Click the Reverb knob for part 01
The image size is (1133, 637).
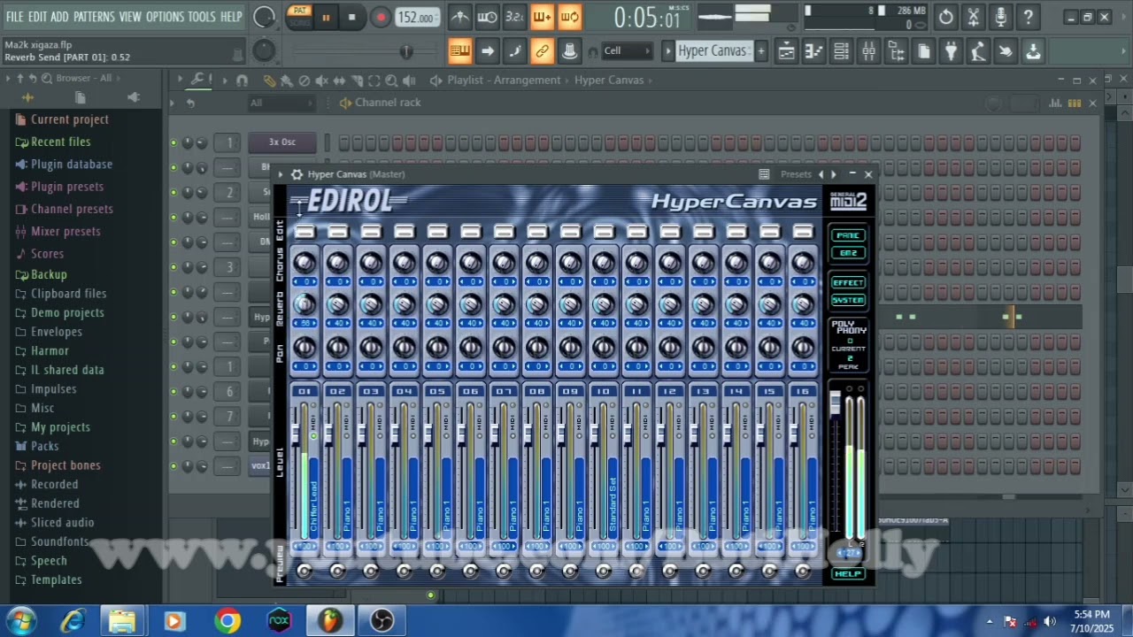(x=304, y=304)
